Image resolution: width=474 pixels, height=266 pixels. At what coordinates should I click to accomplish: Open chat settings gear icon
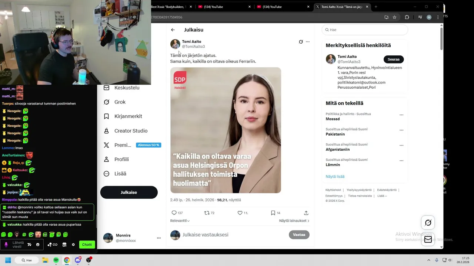pos(73,245)
